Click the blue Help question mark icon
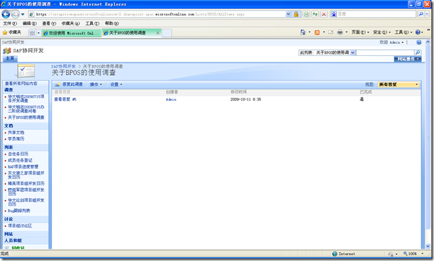This screenshot has height=261, width=434. tap(418, 32)
